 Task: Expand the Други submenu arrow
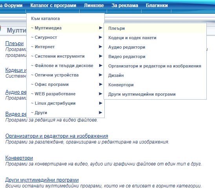pyautogui.click(x=100, y=113)
